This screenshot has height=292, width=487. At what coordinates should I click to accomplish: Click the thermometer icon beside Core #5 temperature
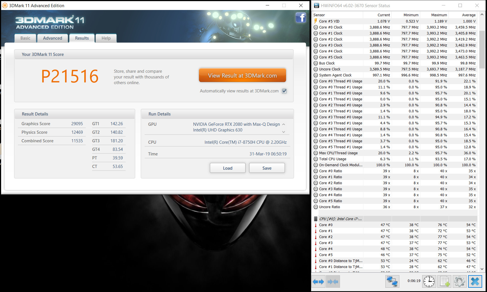[x=316, y=255]
